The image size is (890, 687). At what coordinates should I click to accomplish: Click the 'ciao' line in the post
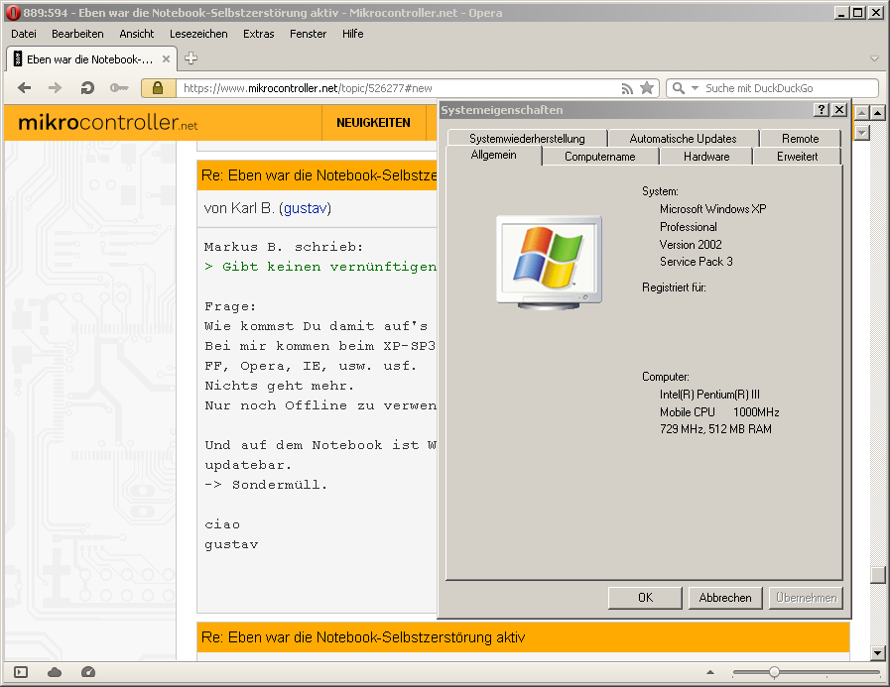222,524
